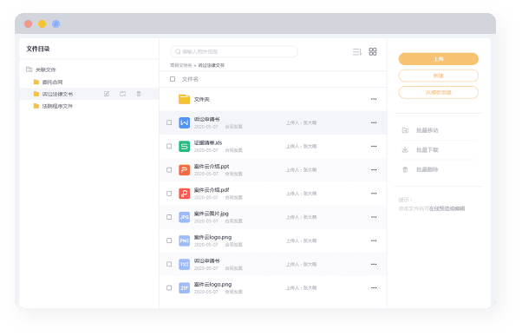Focus the search input field
This screenshot has width=522, height=336.
coord(234,52)
